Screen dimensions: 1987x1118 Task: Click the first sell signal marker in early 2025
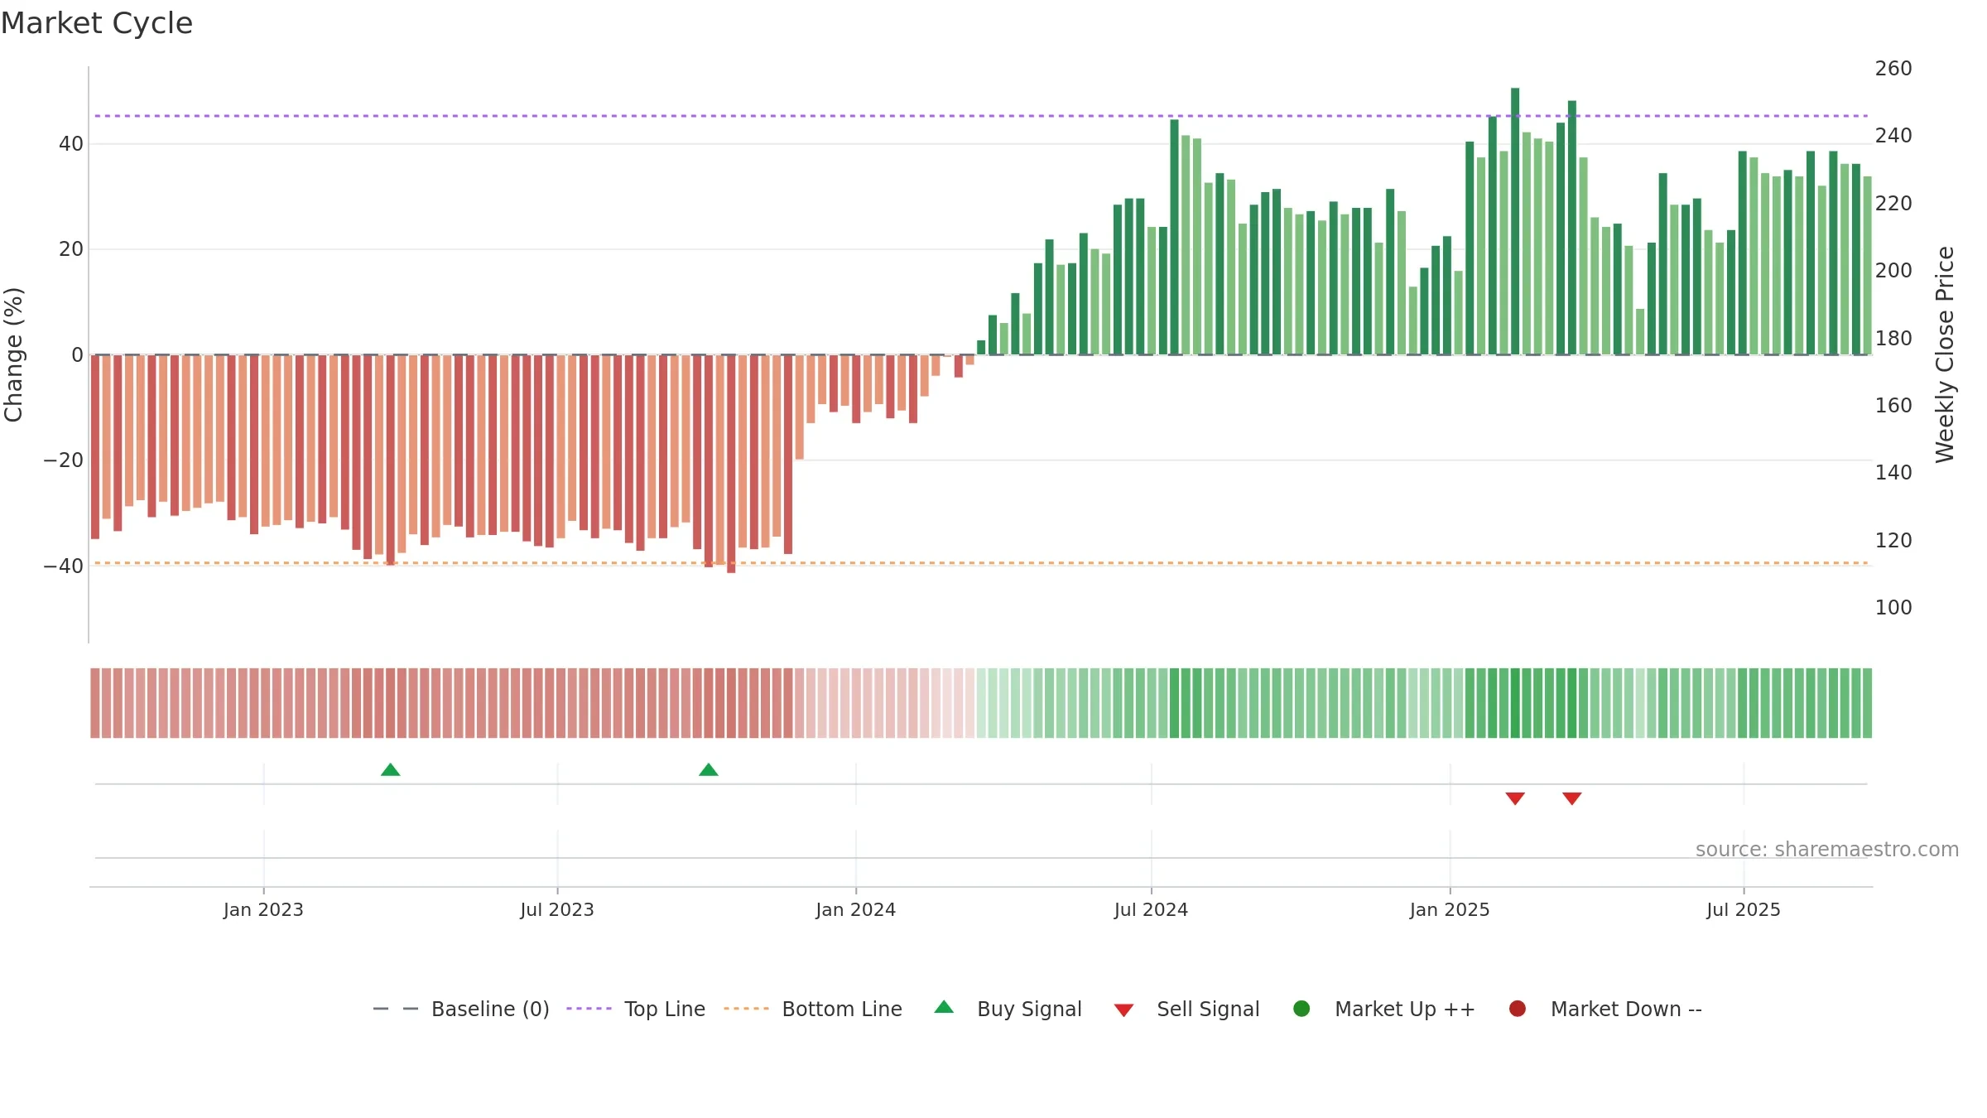tap(1515, 798)
